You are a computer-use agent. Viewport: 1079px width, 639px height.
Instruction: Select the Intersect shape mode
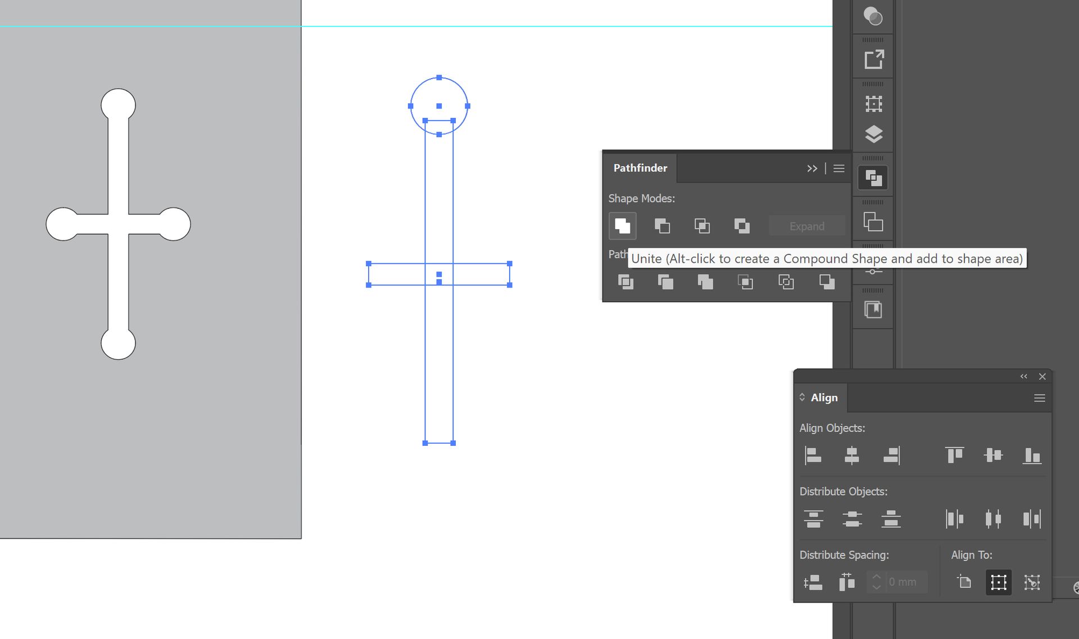tap(702, 226)
